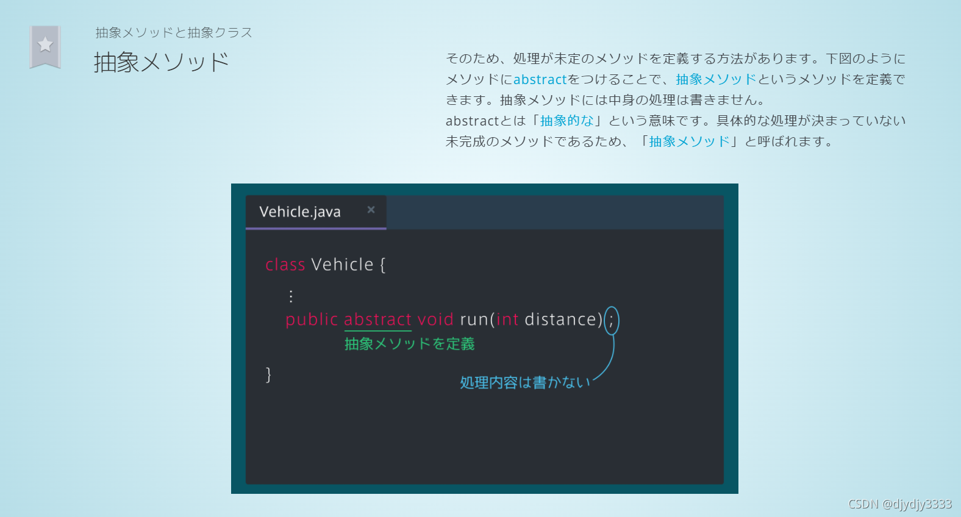The height and width of the screenshot is (517, 961).
Task: Click the circled semicolon in the code
Action: pyautogui.click(x=612, y=321)
